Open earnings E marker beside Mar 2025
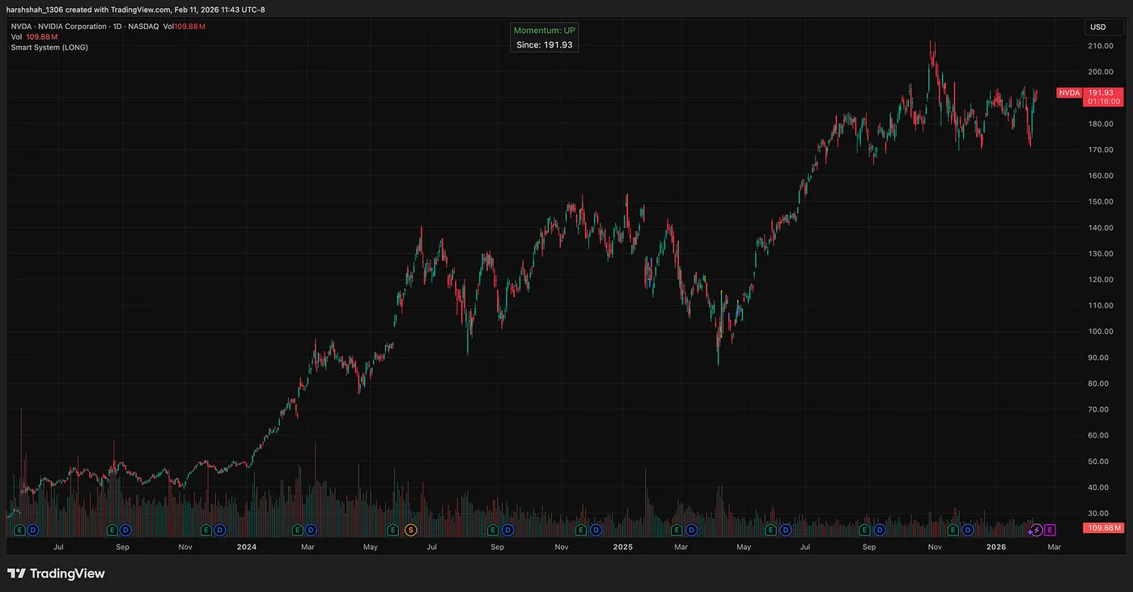 point(677,530)
